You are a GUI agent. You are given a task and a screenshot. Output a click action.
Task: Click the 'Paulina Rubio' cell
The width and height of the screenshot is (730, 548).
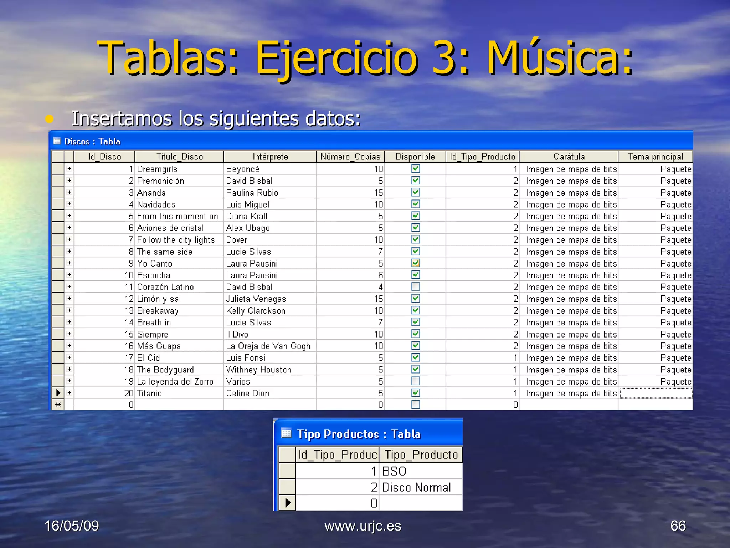point(270,192)
